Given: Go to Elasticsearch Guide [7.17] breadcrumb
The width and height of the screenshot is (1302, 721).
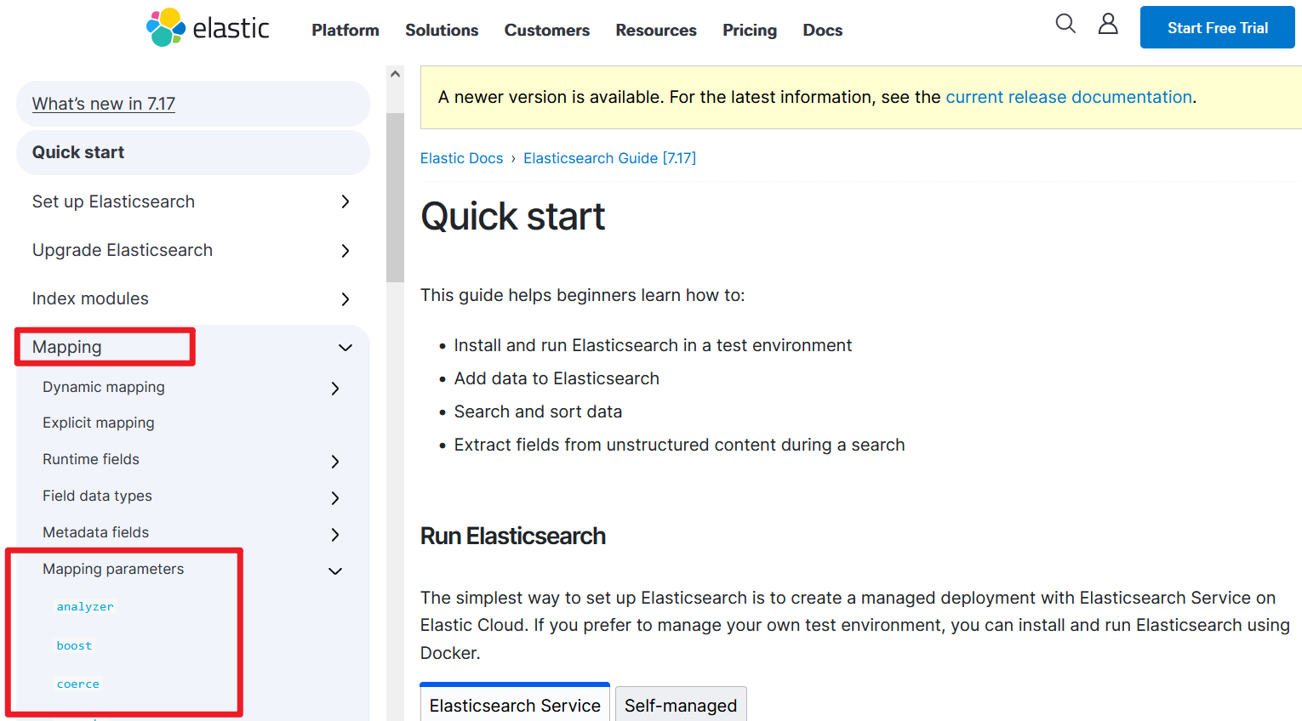Looking at the screenshot, I should 609,158.
